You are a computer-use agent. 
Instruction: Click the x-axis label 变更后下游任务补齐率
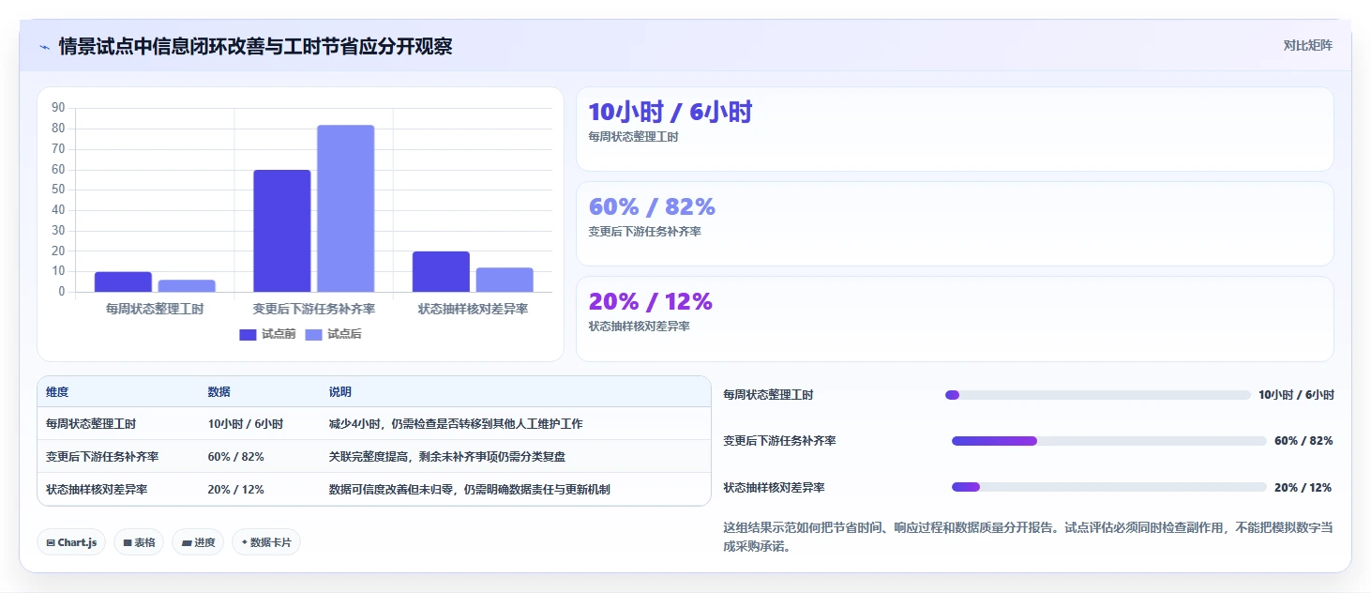click(313, 309)
